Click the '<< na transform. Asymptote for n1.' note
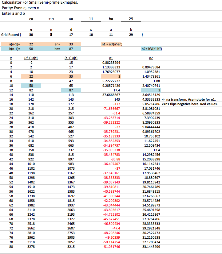This screenshot has height=254, width=222. coord(189,99)
